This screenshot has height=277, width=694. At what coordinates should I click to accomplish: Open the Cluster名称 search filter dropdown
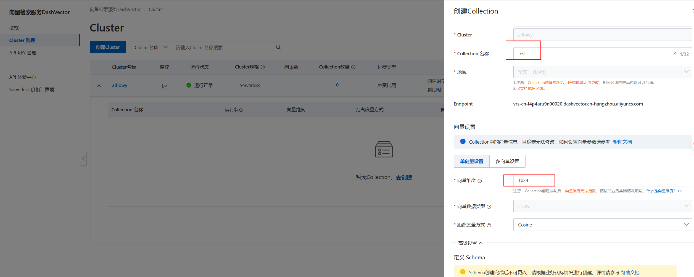[151, 47]
